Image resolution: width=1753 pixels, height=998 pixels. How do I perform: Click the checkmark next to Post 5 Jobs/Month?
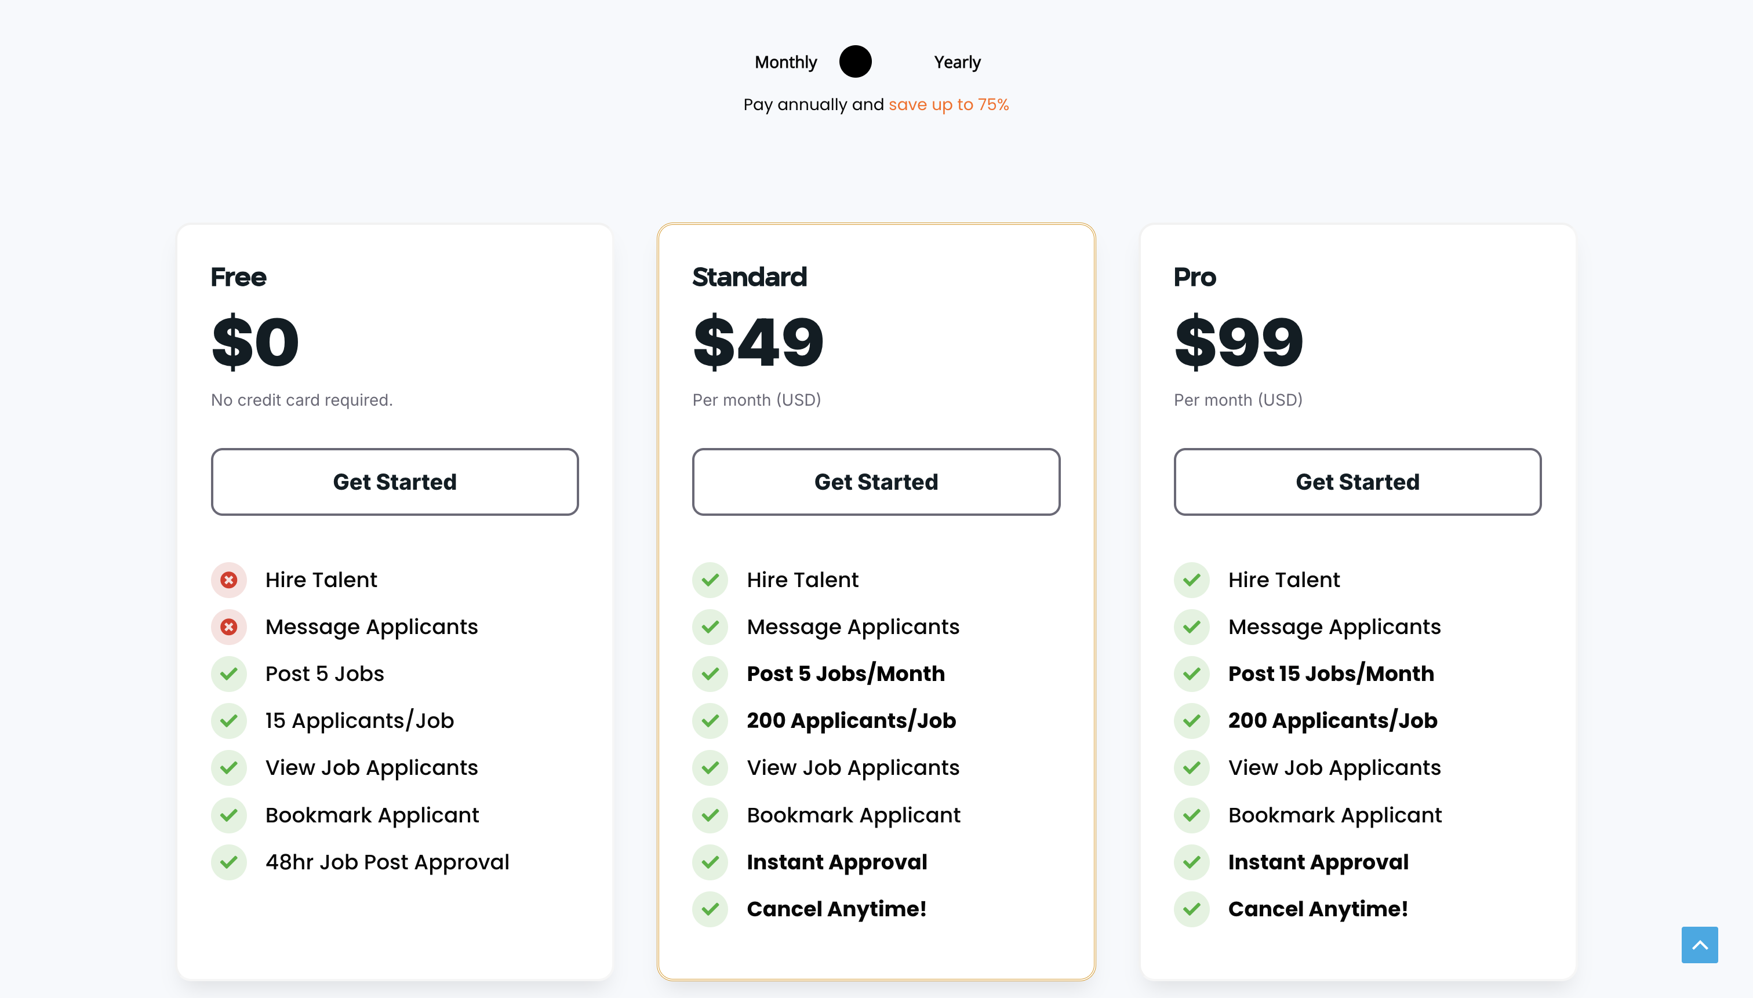(x=710, y=674)
